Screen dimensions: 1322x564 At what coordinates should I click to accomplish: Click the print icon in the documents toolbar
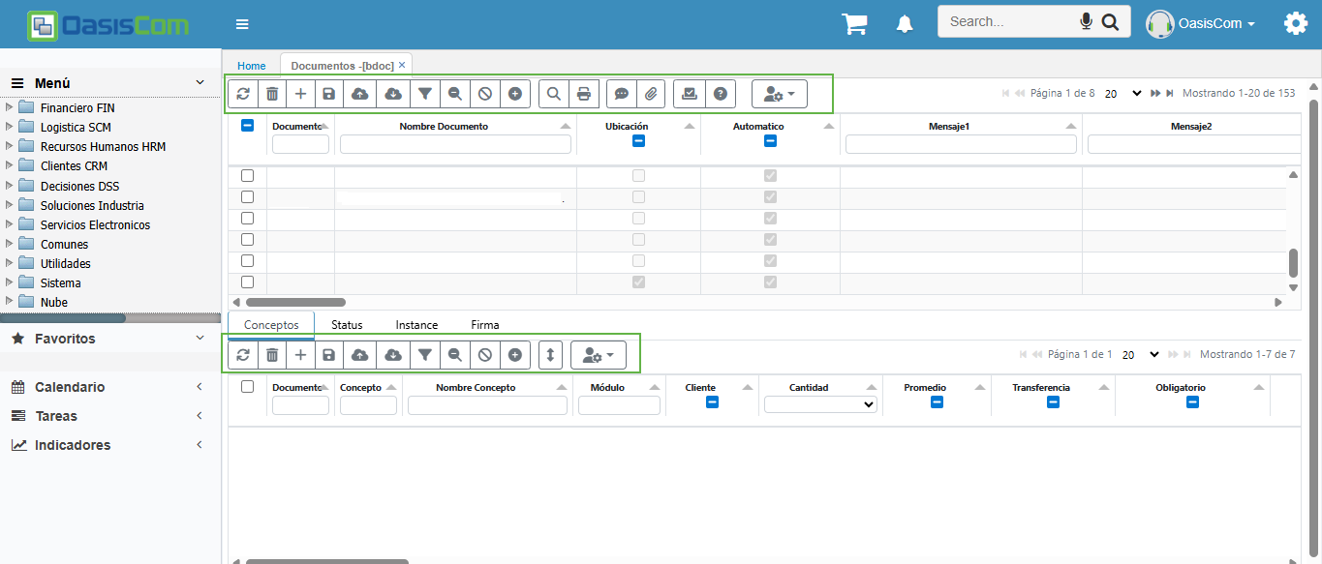click(x=583, y=94)
